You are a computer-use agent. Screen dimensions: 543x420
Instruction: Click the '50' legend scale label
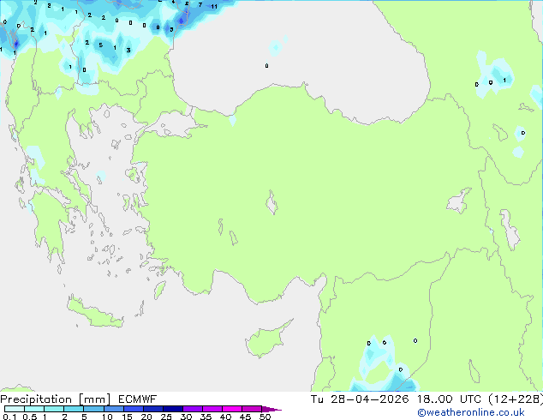(x=265, y=417)
